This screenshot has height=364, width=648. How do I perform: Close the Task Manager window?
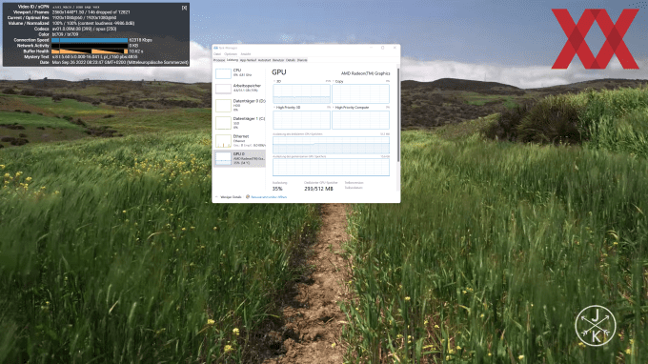click(395, 48)
